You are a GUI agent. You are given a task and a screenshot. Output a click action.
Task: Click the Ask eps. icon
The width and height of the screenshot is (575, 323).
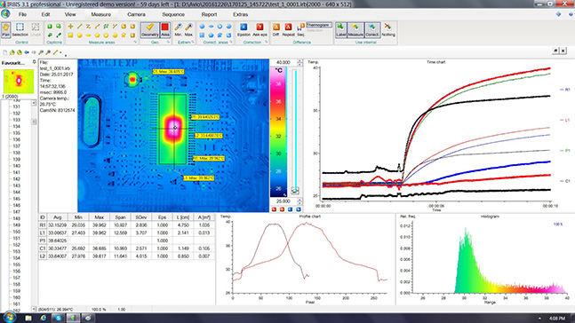click(x=260, y=29)
